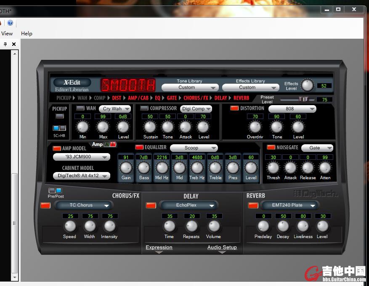The width and height of the screenshot is (369, 286).
Task: Click the Equalizer Bass knob
Action: [143, 168]
